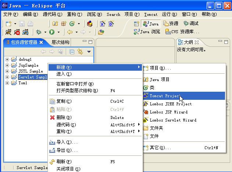232x172 pixels.
Task: Choose 删除(D) in the context menu
Action: click(95, 117)
